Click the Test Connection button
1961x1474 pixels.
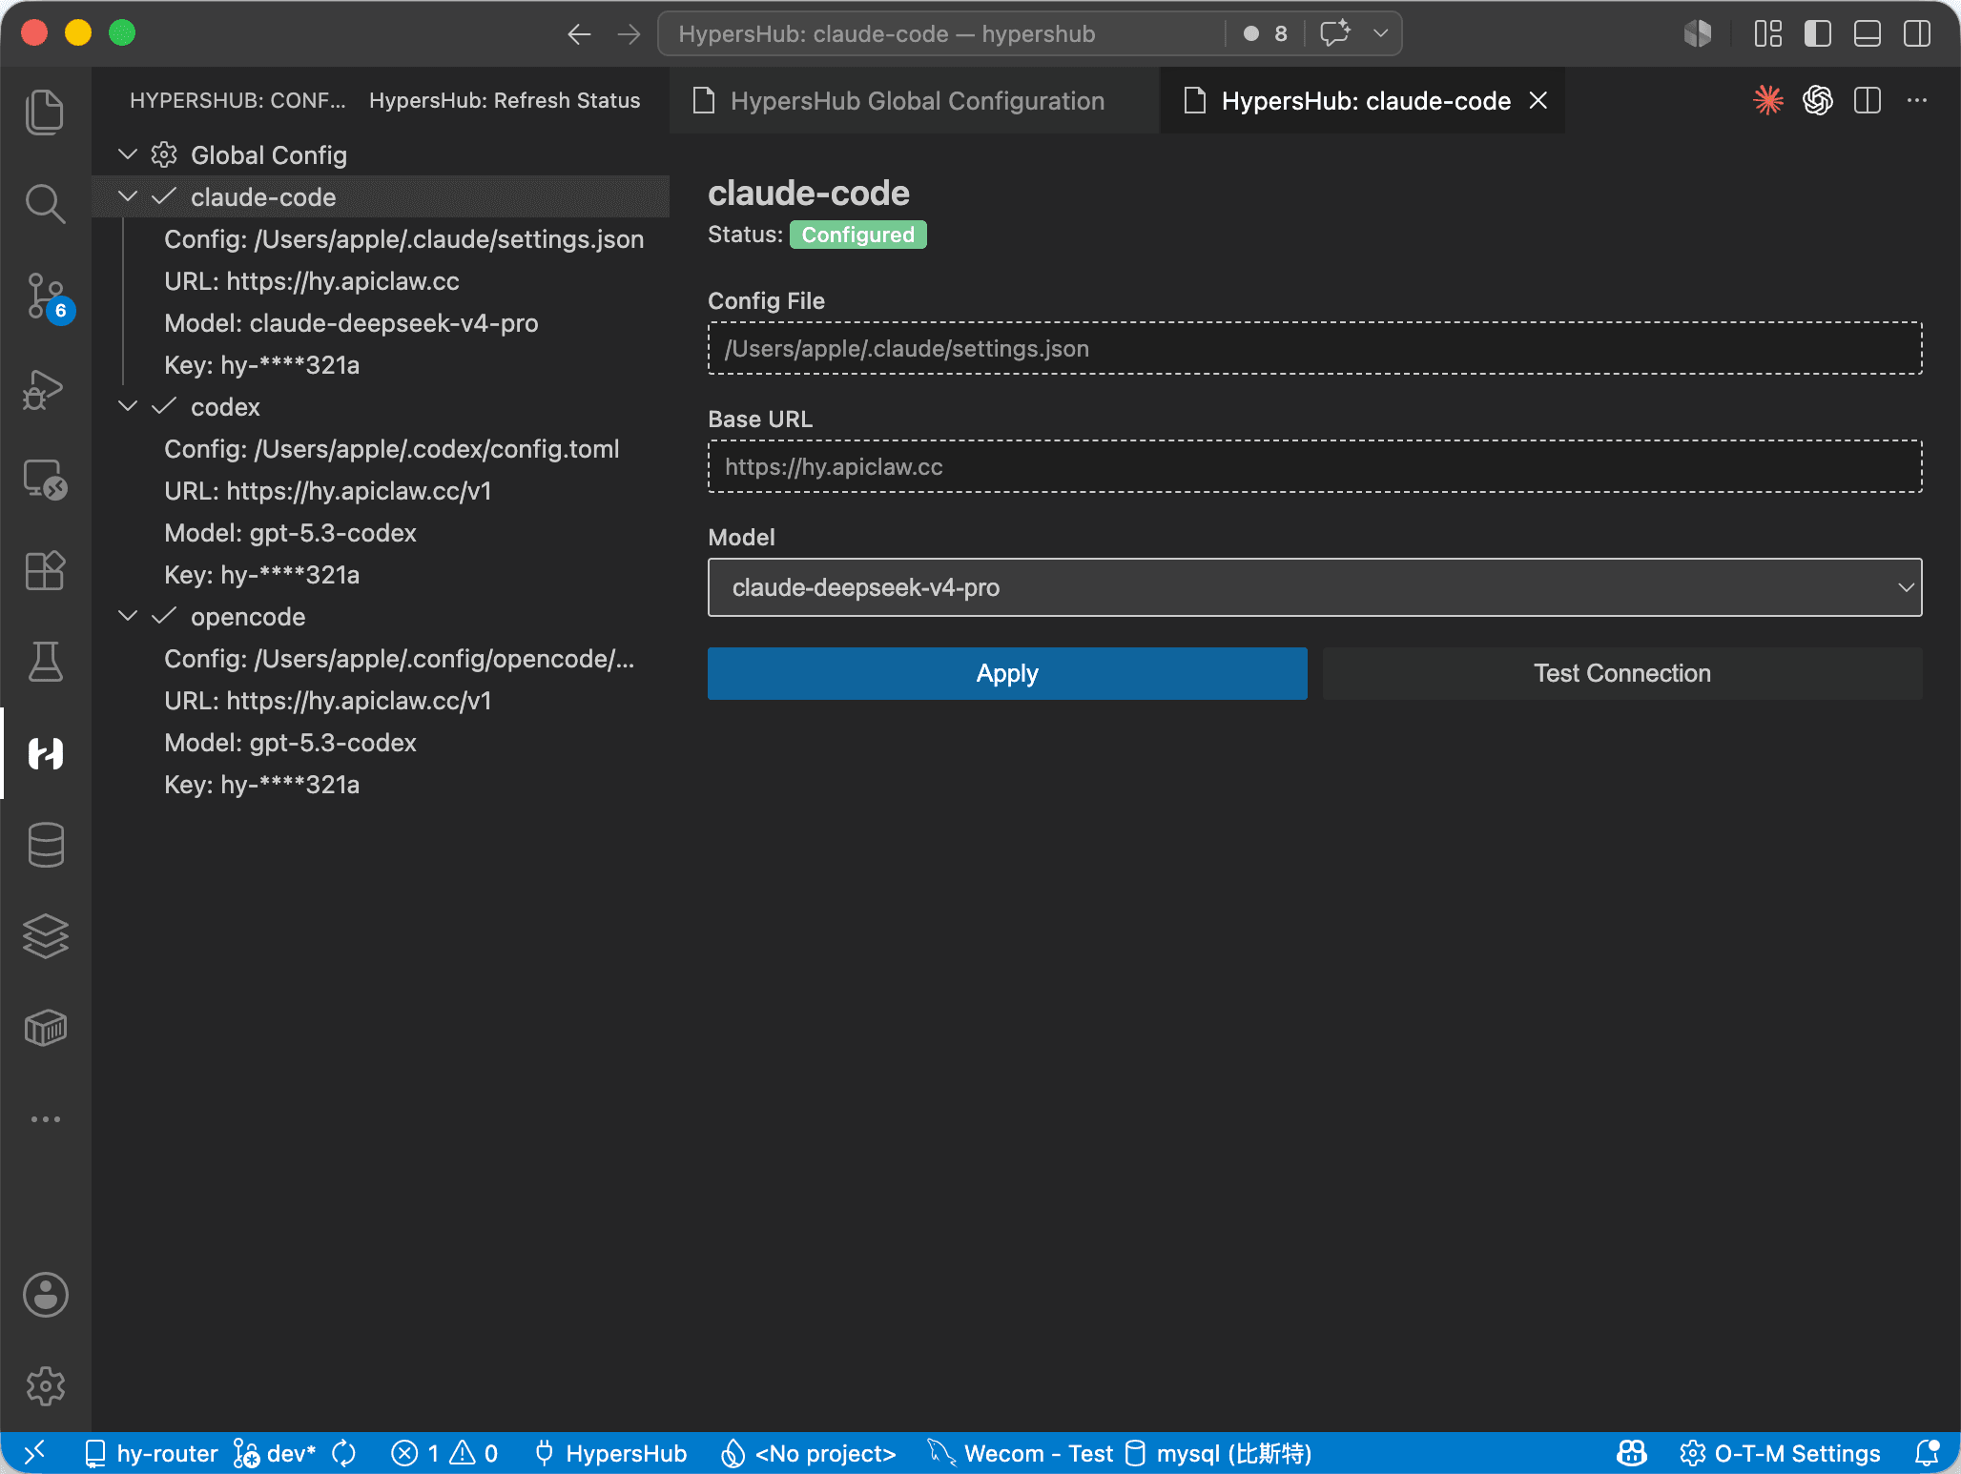tap(1622, 673)
